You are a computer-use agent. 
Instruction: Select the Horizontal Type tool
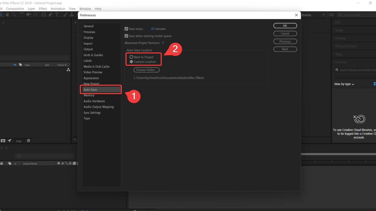57,14
